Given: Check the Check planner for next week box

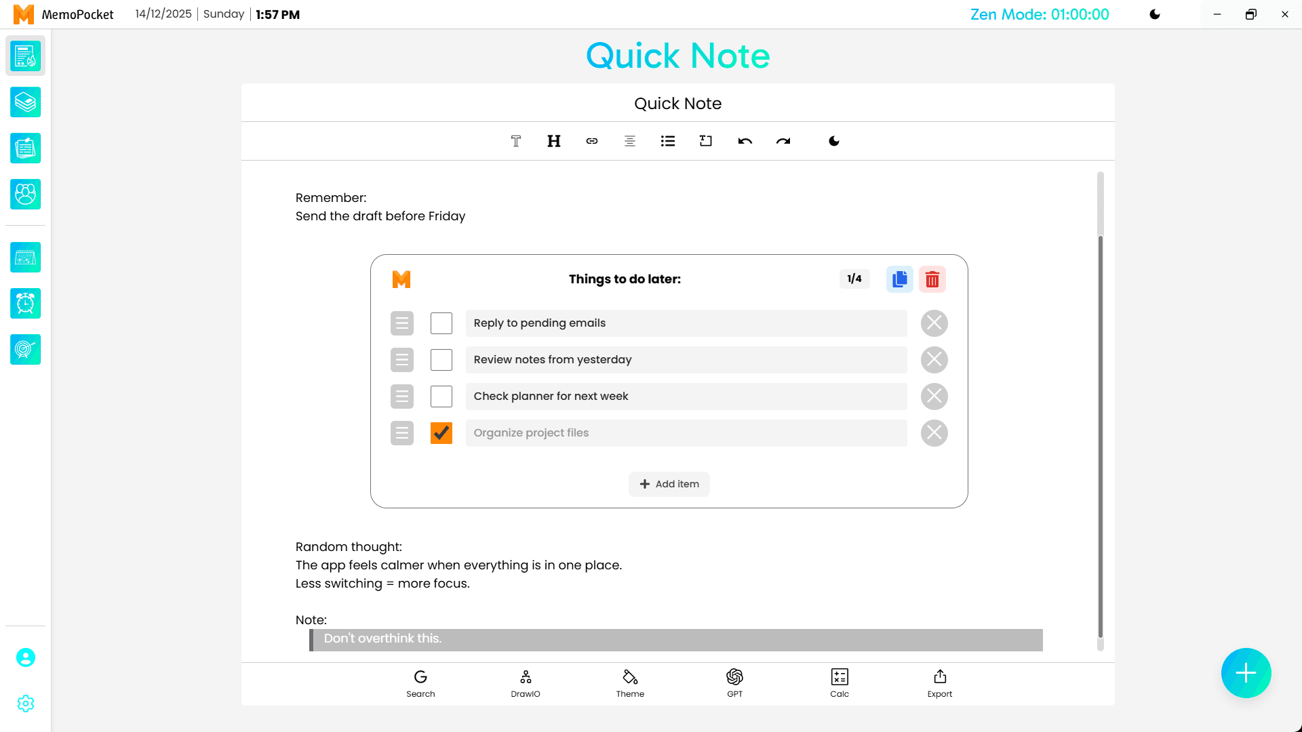Looking at the screenshot, I should point(441,396).
